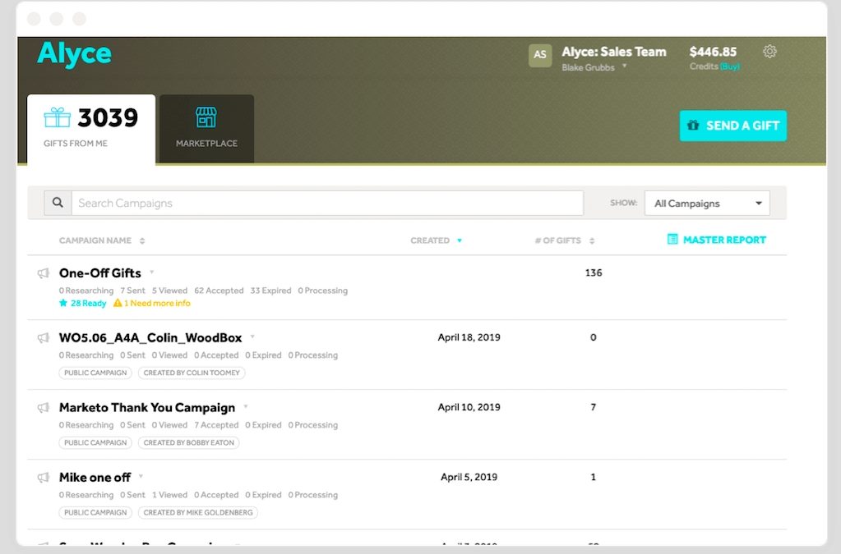Open the Mike one off campaign
This screenshot has width=841, height=554.
[95, 478]
